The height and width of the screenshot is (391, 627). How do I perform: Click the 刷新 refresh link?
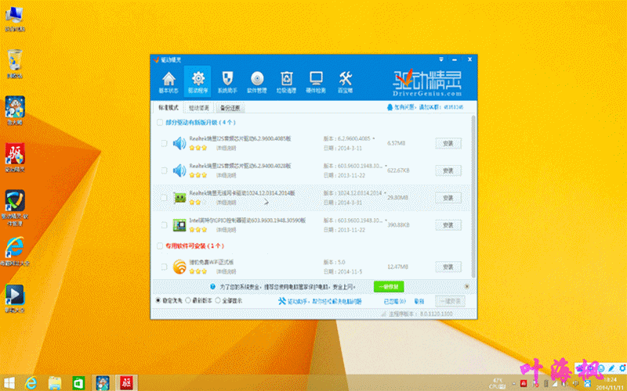point(419,302)
